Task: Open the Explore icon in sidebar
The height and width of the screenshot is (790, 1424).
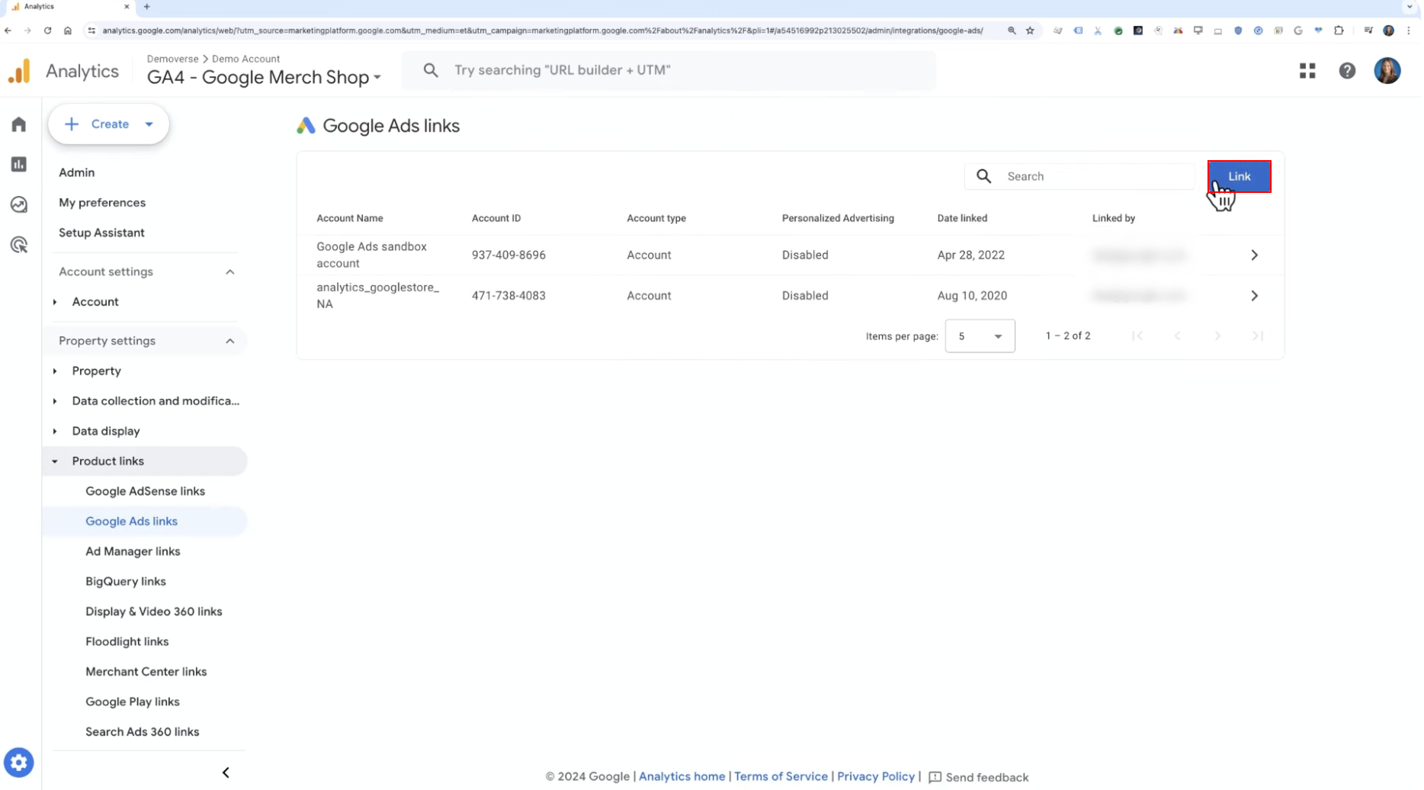Action: point(19,204)
